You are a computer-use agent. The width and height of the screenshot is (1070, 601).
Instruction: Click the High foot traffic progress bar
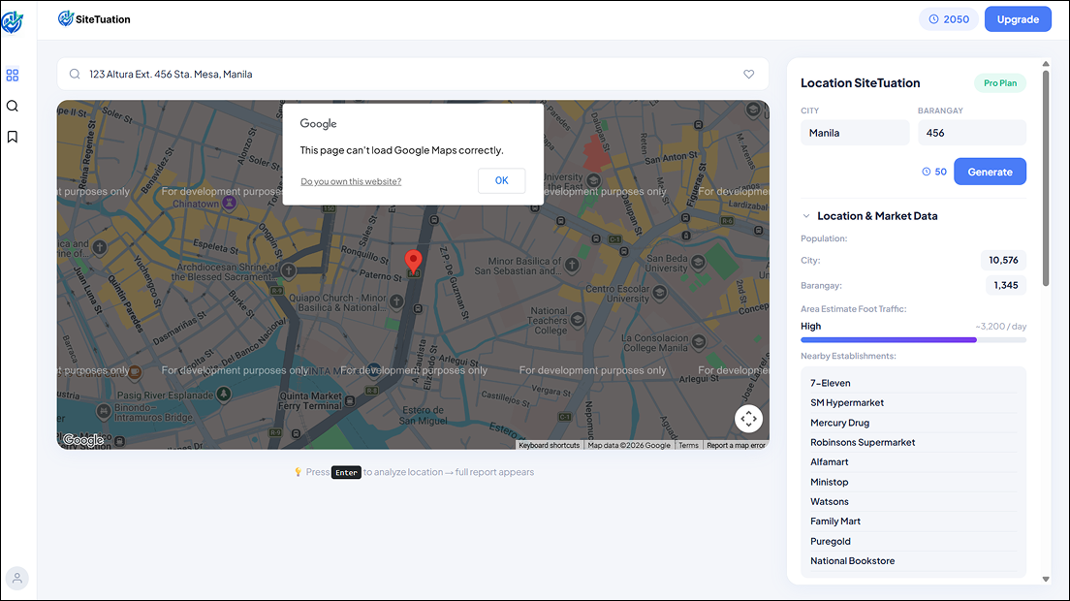click(x=913, y=339)
